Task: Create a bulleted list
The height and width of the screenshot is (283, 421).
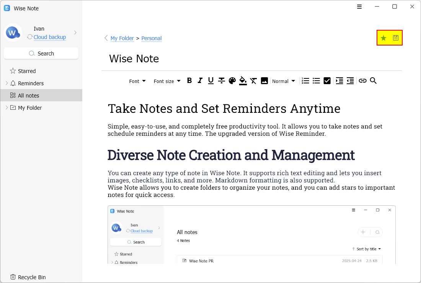Action: coord(316,81)
